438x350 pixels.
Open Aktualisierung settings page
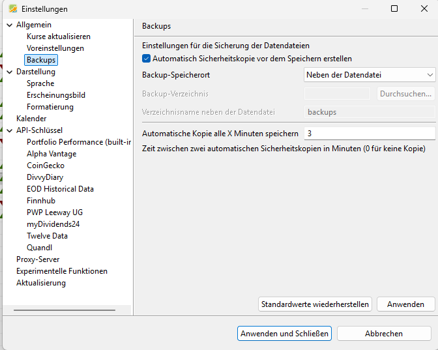(x=41, y=283)
